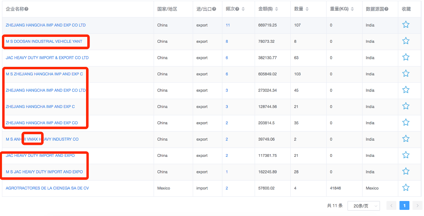This screenshot has width=424, height=216.
Task: Select amount cell 162245.89
Action: [267, 172]
